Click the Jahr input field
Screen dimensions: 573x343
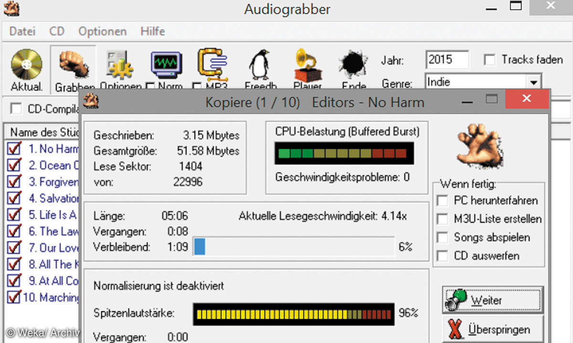point(447,60)
